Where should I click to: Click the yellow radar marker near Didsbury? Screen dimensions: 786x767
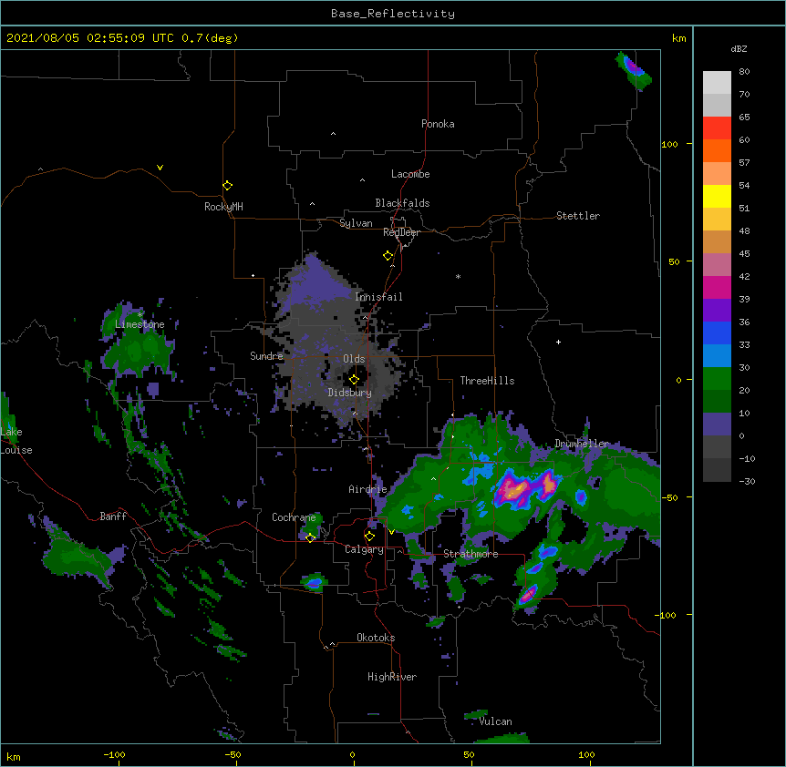pos(354,380)
